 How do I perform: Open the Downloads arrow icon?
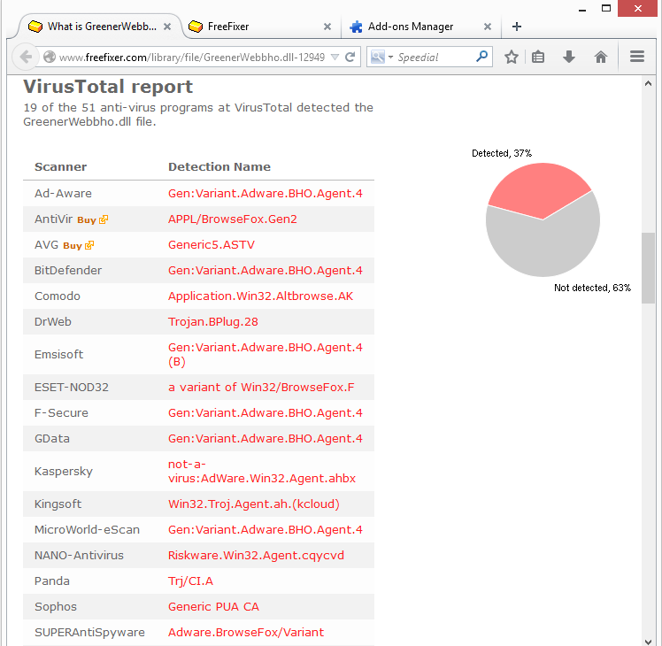[569, 57]
